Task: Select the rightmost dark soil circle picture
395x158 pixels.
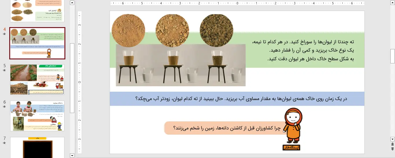Action: pyautogui.click(x=216, y=31)
